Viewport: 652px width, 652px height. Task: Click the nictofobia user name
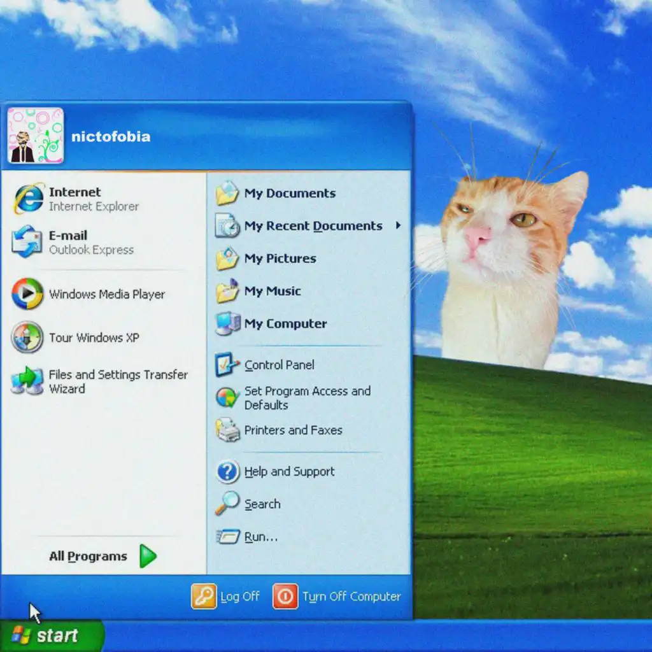(x=111, y=136)
